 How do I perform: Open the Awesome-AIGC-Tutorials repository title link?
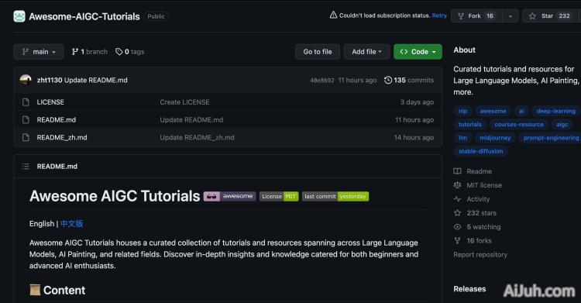(x=84, y=16)
